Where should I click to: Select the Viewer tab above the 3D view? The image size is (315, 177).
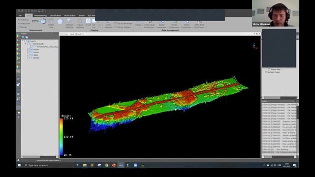pos(76,34)
